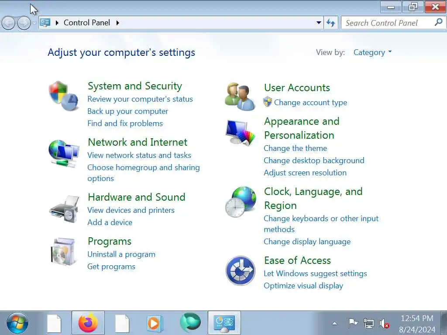The width and height of the screenshot is (447, 335).
Task: Click Change the theme
Action: (295, 148)
